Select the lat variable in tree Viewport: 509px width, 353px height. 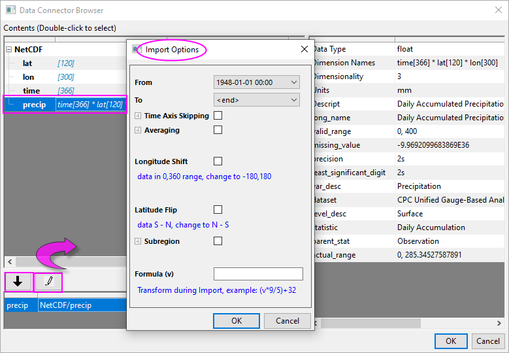click(x=27, y=63)
